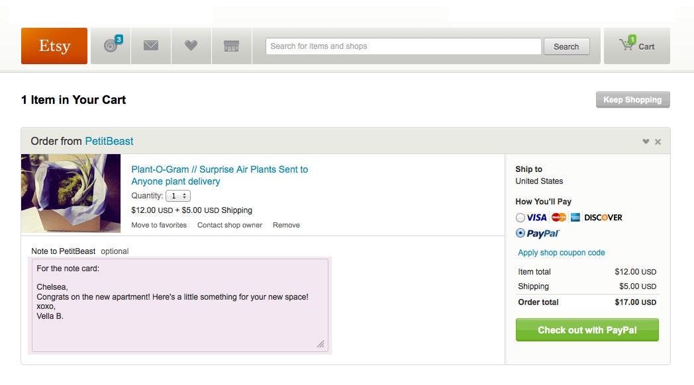This screenshot has width=694, height=385.
Task: Focus the Search for items and shops field
Action: click(403, 46)
